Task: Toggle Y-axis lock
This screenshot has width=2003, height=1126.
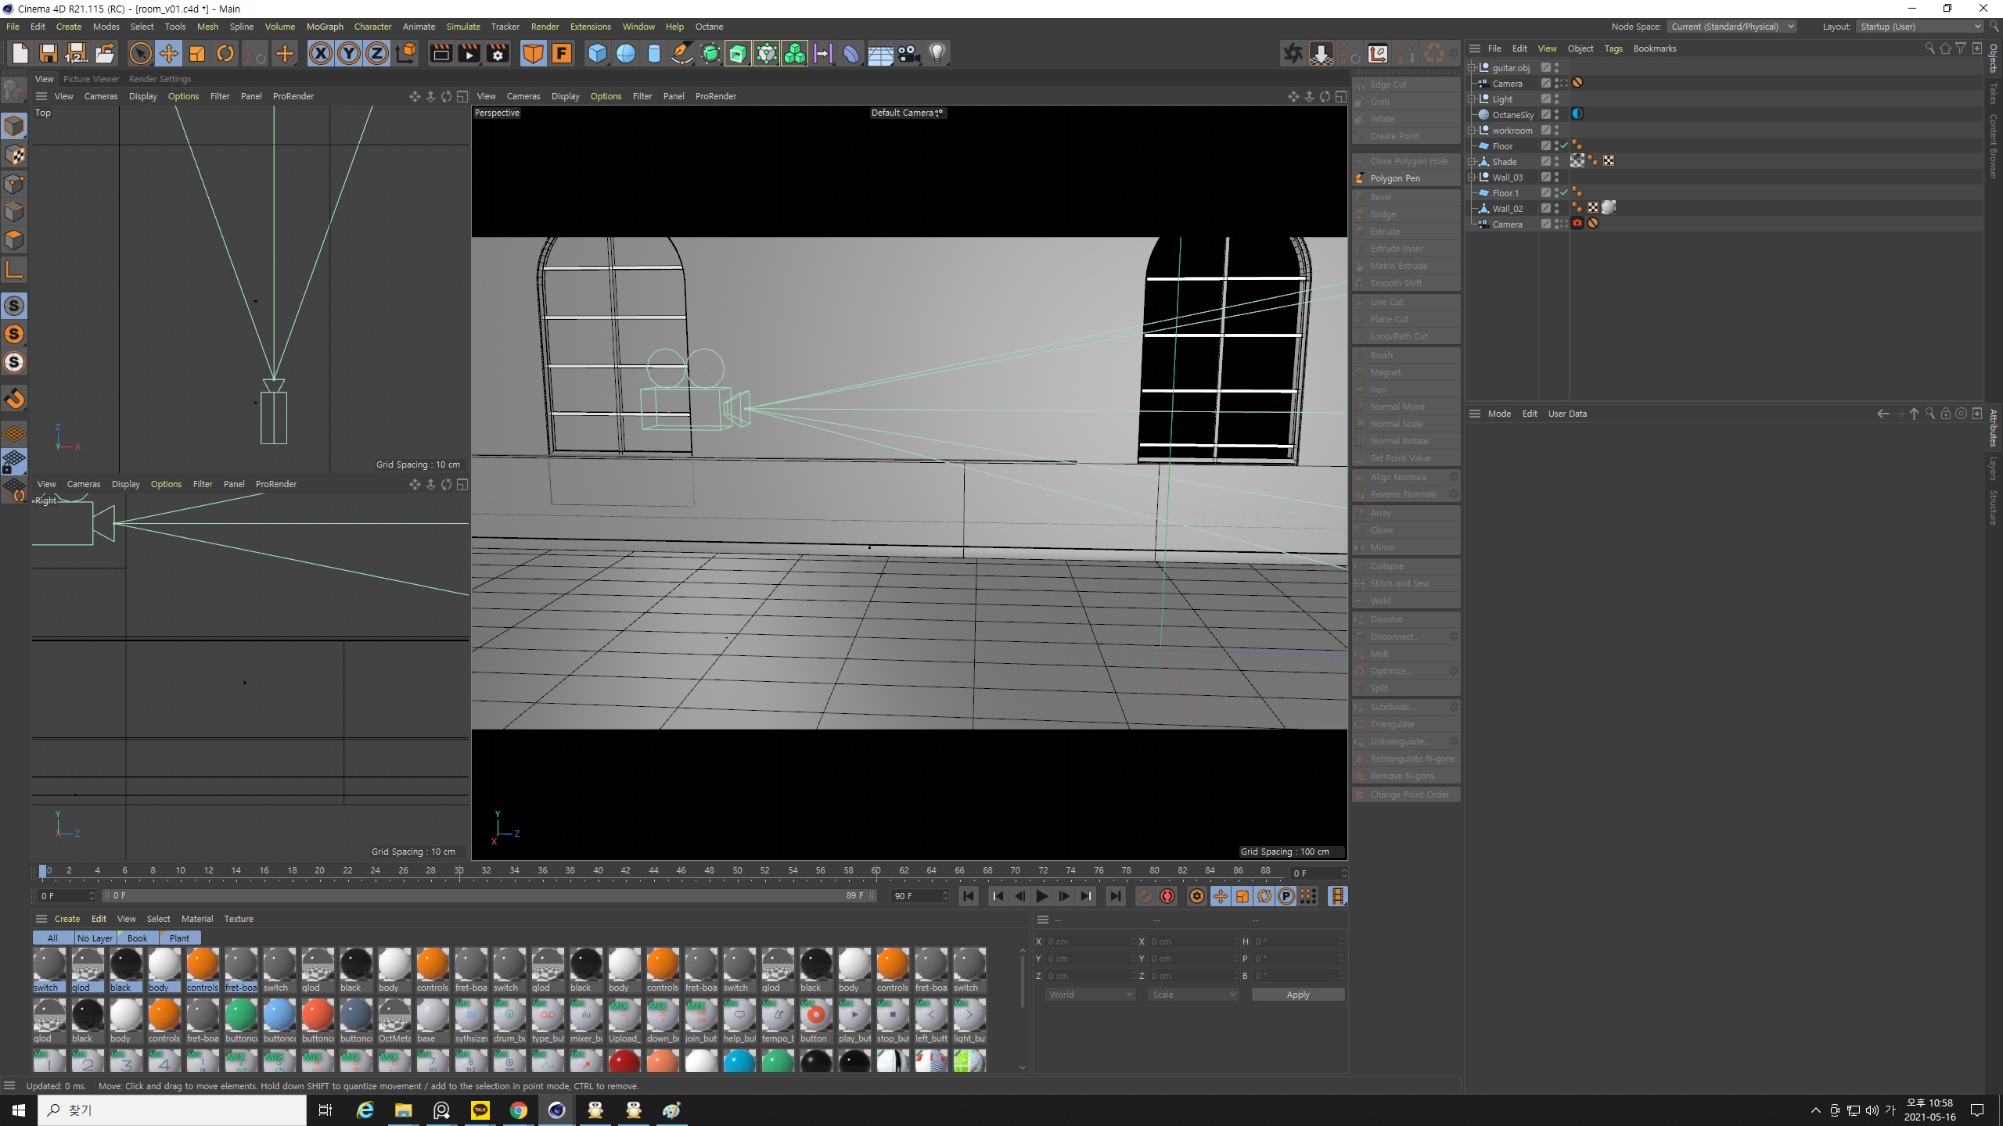Action: [348, 54]
